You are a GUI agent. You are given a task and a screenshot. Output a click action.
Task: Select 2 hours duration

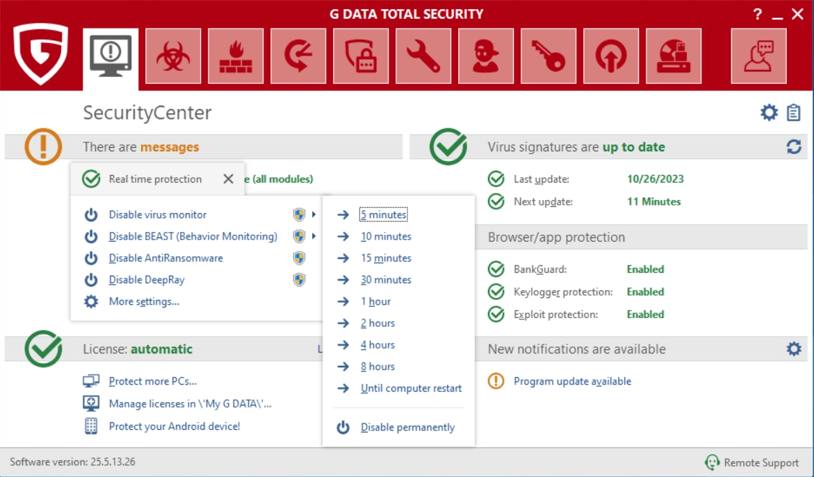(377, 324)
